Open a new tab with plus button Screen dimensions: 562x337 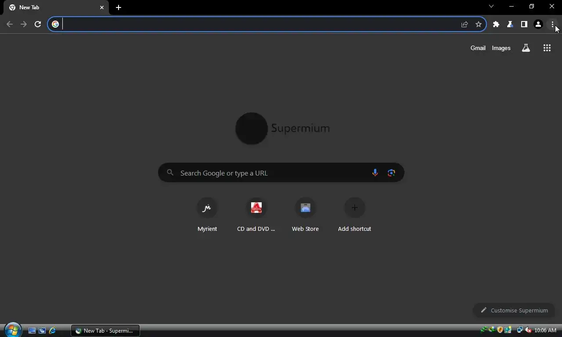click(x=119, y=7)
